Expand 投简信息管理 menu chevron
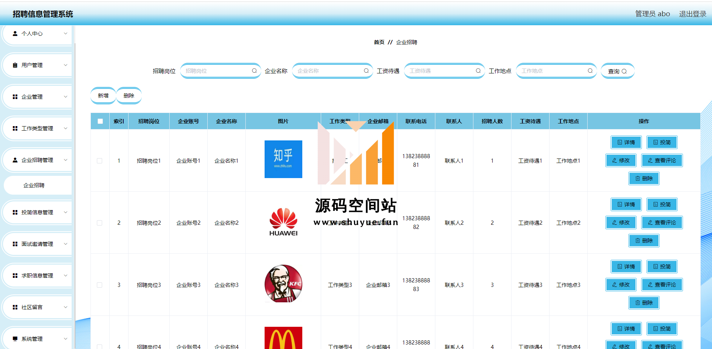 coord(66,212)
